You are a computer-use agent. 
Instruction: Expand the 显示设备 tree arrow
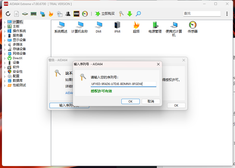(x=5, y=40)
